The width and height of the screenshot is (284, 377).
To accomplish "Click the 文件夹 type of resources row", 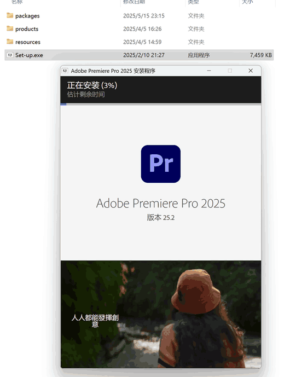I will pyautogui.click(x=196, y=42).
